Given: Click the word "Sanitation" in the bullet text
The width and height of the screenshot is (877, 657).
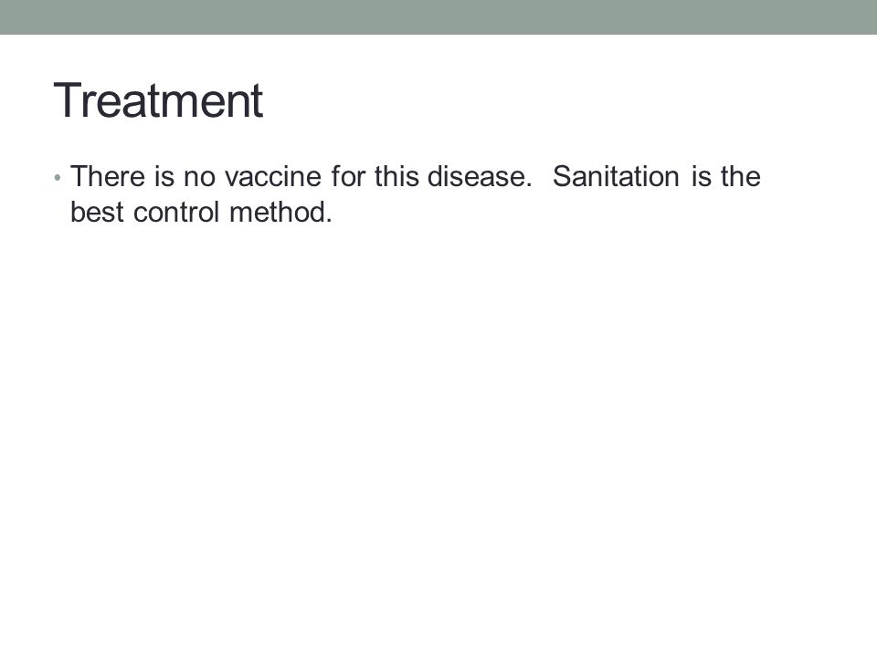Looking at the screenshot, I should [616, 176].
